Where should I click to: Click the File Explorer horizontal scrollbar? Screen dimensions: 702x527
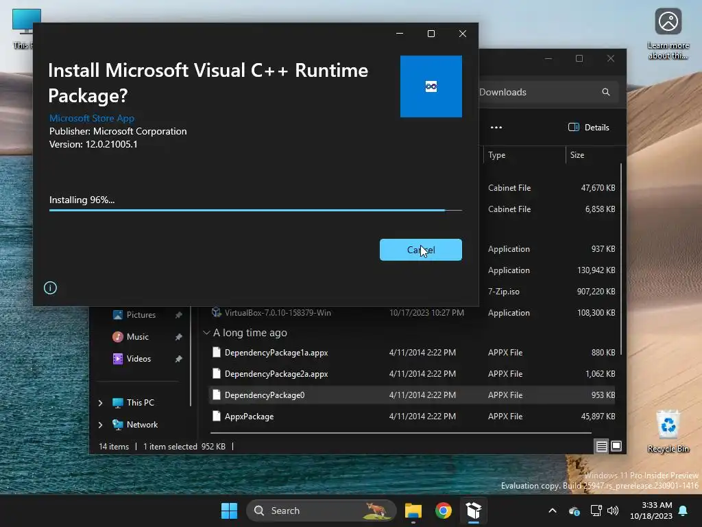400,433
